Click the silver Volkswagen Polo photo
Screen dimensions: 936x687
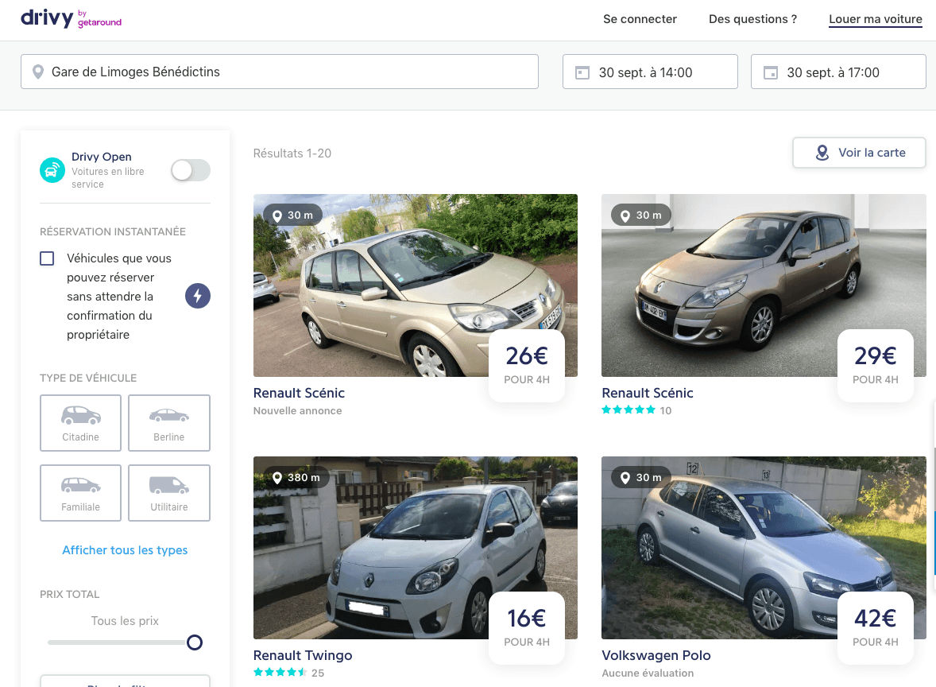point(764,547)
